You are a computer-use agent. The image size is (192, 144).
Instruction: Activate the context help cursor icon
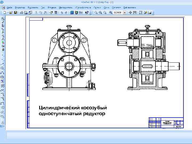coord(87,13)
